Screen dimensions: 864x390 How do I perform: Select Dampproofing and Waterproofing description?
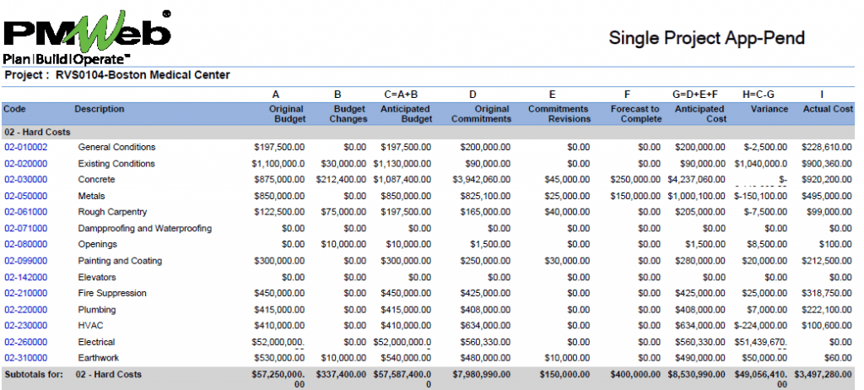pyautogui.click(x=145, y=229)
